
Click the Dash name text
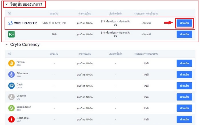coord(19,85)
